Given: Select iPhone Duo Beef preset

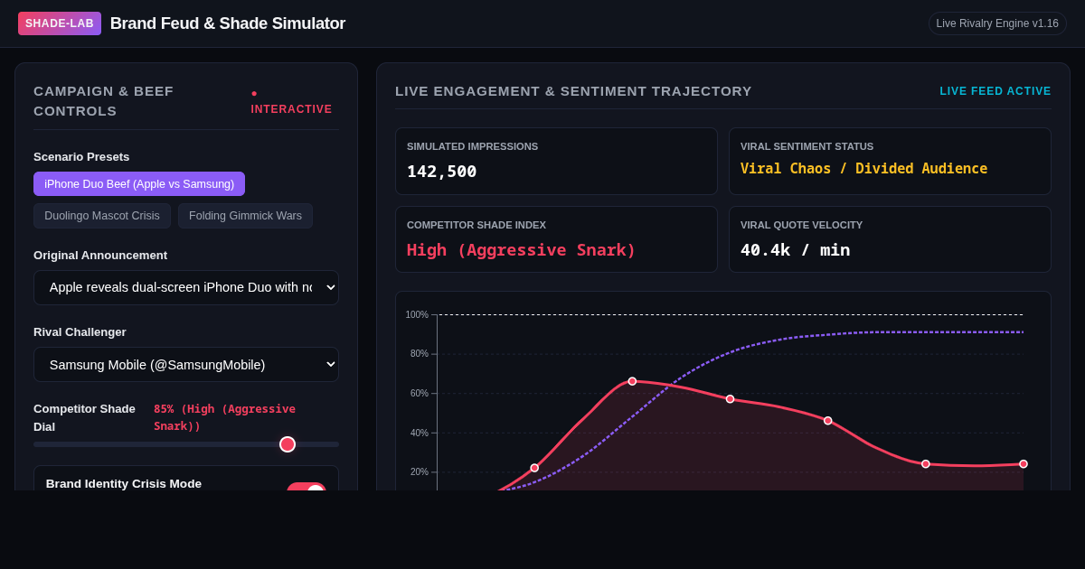Looking at the screenshot, I should pyautogui.click(x=139, y=184).
